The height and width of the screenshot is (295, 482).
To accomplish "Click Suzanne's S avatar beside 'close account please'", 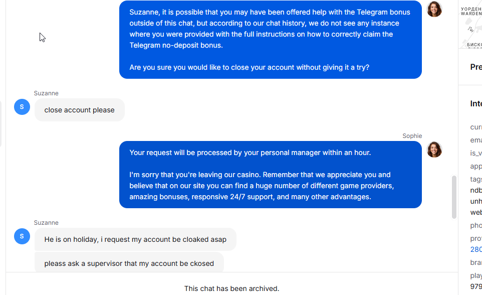I will pyautogui.click(x=22, y=107).
